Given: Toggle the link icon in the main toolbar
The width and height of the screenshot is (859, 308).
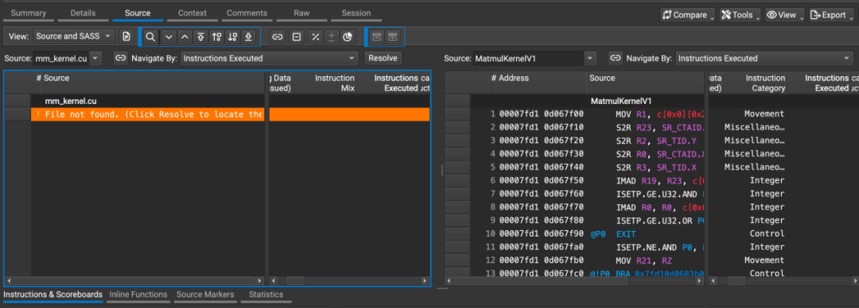Looking at the screenshot, I should click(x=278, y=37).
